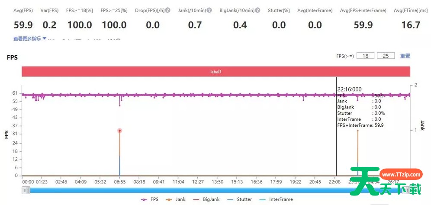Click the FPS threshold field showing 25
Viewport: 431px width, 205px height.
[x=386, y=56]
